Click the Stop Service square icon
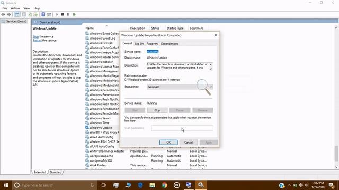Screen dimensions: 339x190 click(63, 14)
